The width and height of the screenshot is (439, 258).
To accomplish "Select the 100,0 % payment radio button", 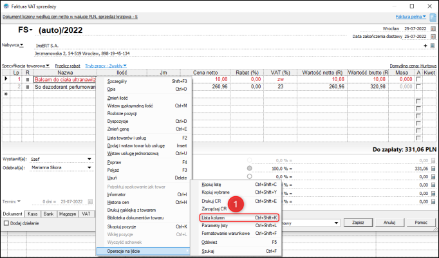I will 250,169.
